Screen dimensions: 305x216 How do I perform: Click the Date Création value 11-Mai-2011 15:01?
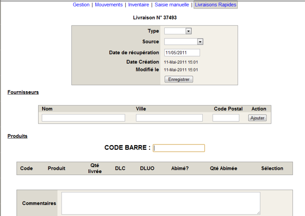coord(181,62)
